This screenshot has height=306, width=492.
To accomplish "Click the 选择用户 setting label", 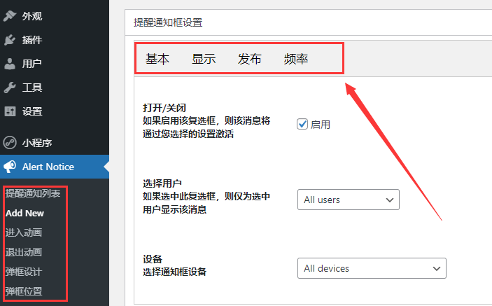I will (162, 183).
